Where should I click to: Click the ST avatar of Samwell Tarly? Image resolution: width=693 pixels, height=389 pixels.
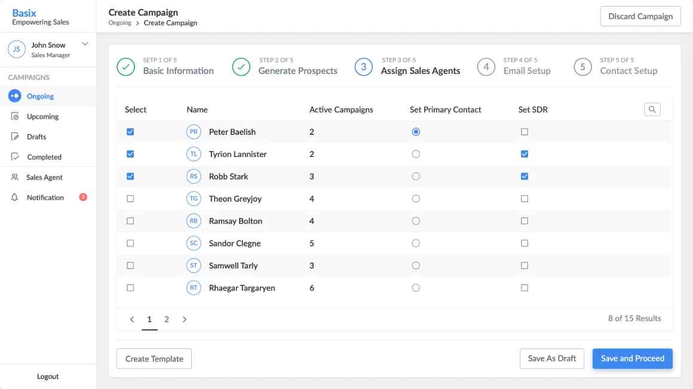[x=194, y=265]
